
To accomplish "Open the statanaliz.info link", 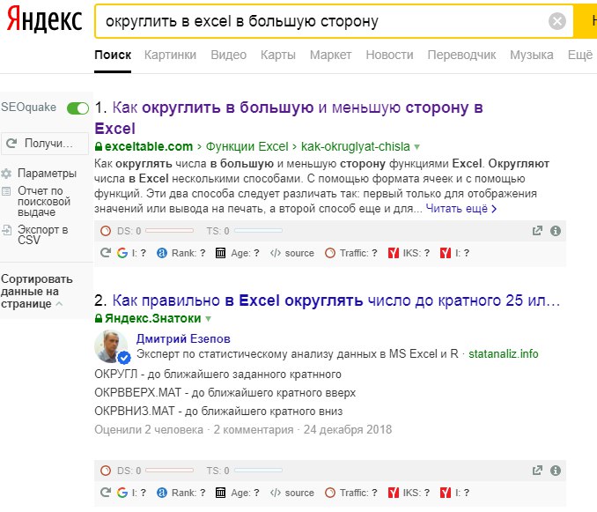I will click(504, 354).
